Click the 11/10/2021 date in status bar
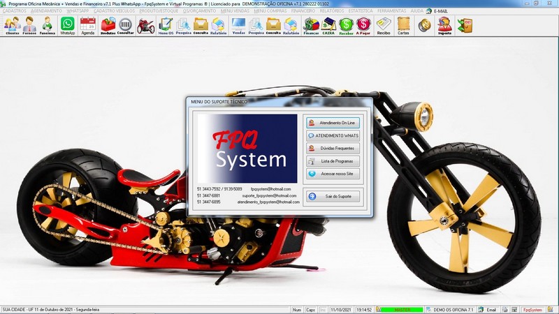Screen dimensions: 559x314 click(x=341, y=310)
